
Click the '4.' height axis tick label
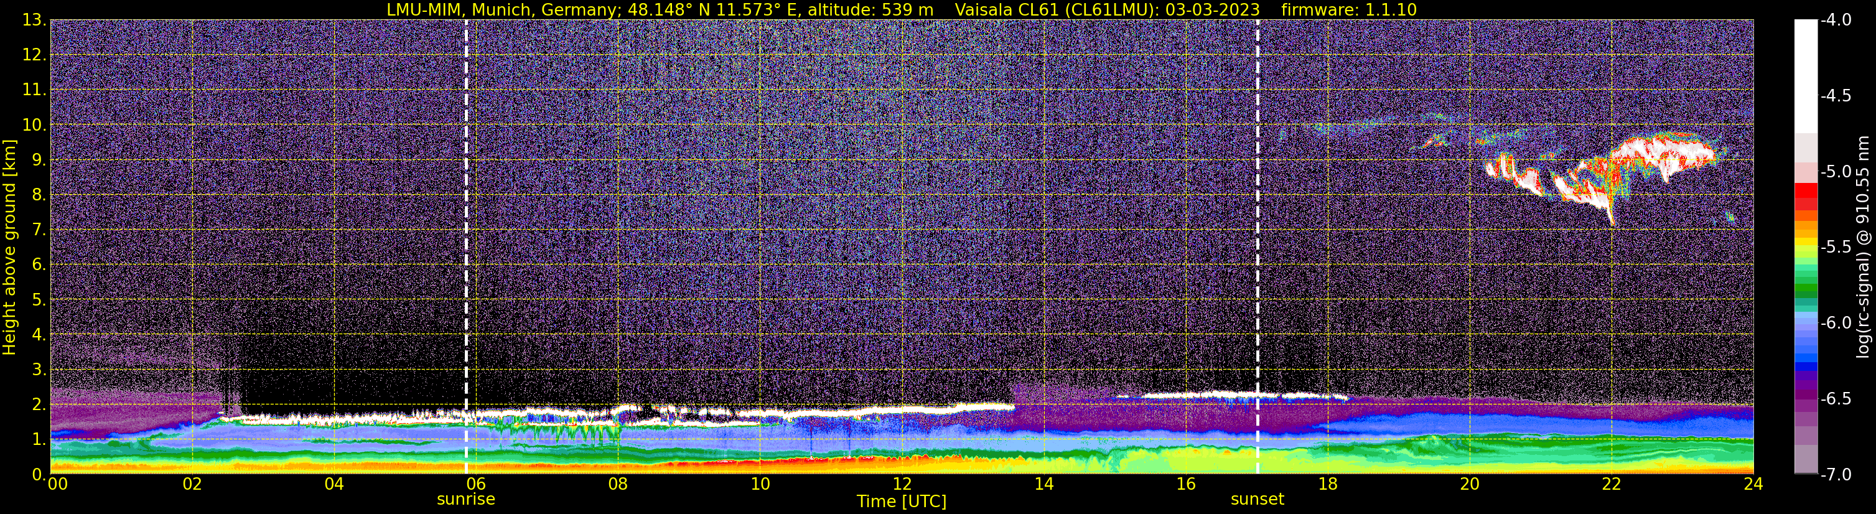[x=39, y=335]
